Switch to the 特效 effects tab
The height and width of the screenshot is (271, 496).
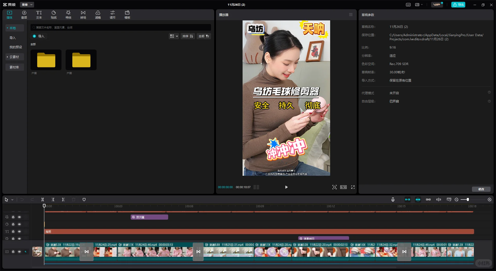pos(68,15)
